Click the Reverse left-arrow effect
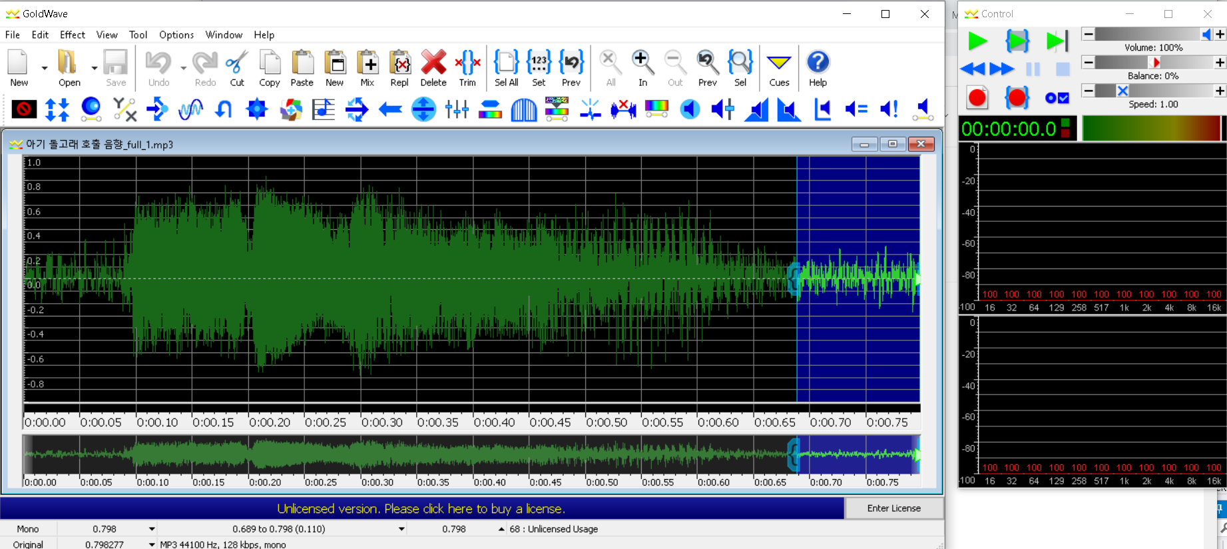 click(x=390, y=109)
